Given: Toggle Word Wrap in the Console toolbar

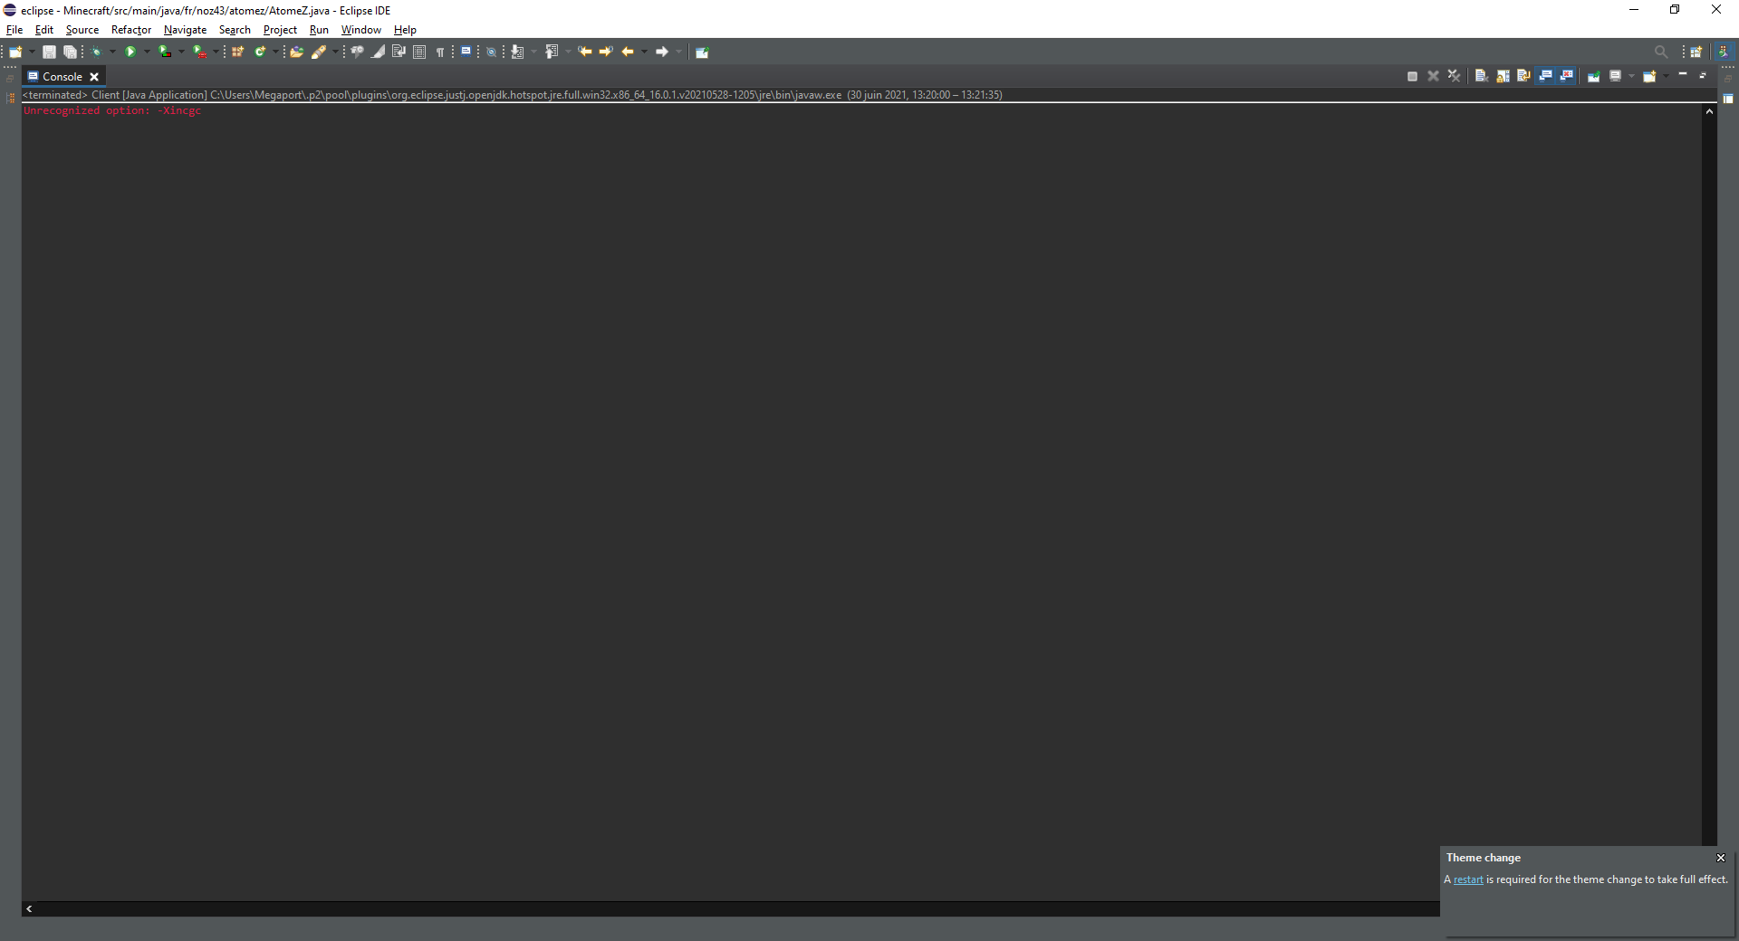Looking at the screenshot, I should pos(1523,76).
